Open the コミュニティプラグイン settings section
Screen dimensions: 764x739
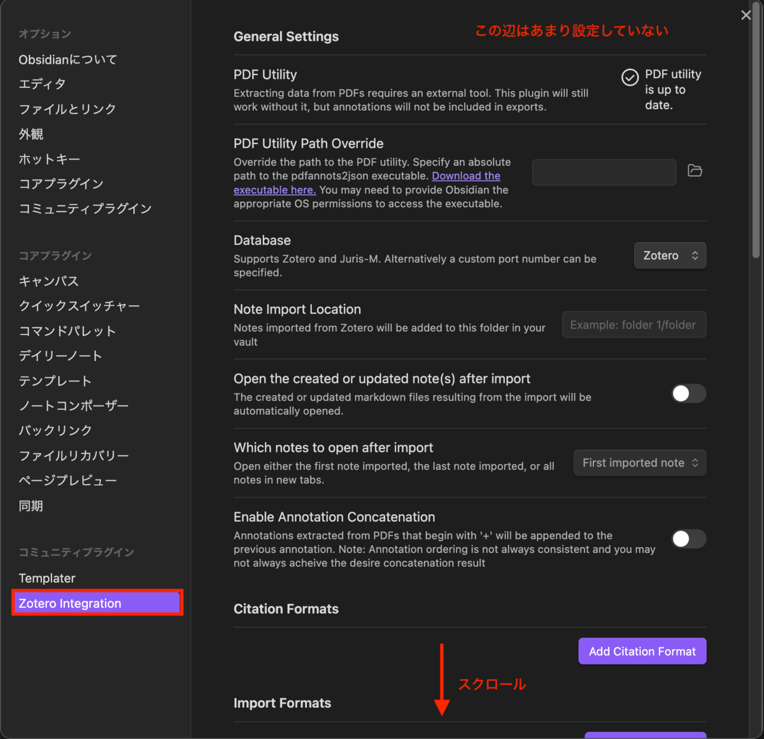click(x=85, y=208)
